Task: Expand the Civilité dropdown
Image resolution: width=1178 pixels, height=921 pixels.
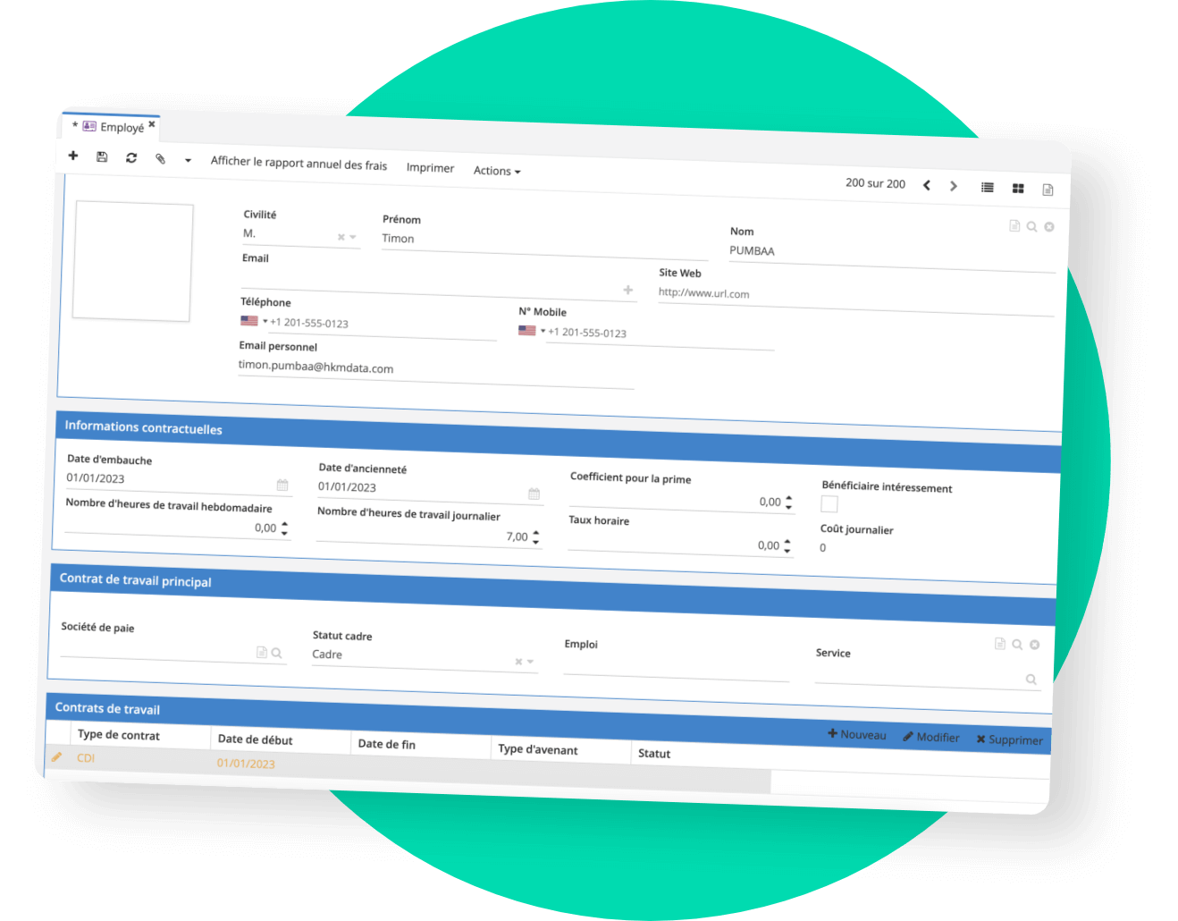Action: pyautogui.click(x=353, y=237)
